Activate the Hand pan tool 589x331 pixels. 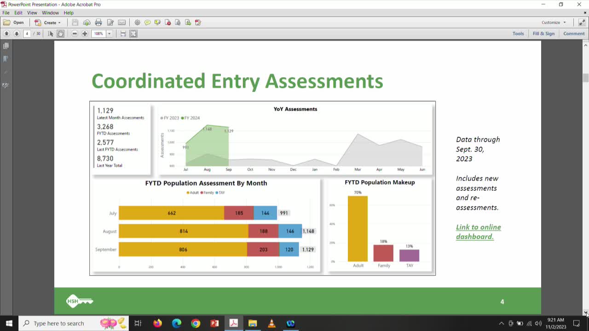61,34
